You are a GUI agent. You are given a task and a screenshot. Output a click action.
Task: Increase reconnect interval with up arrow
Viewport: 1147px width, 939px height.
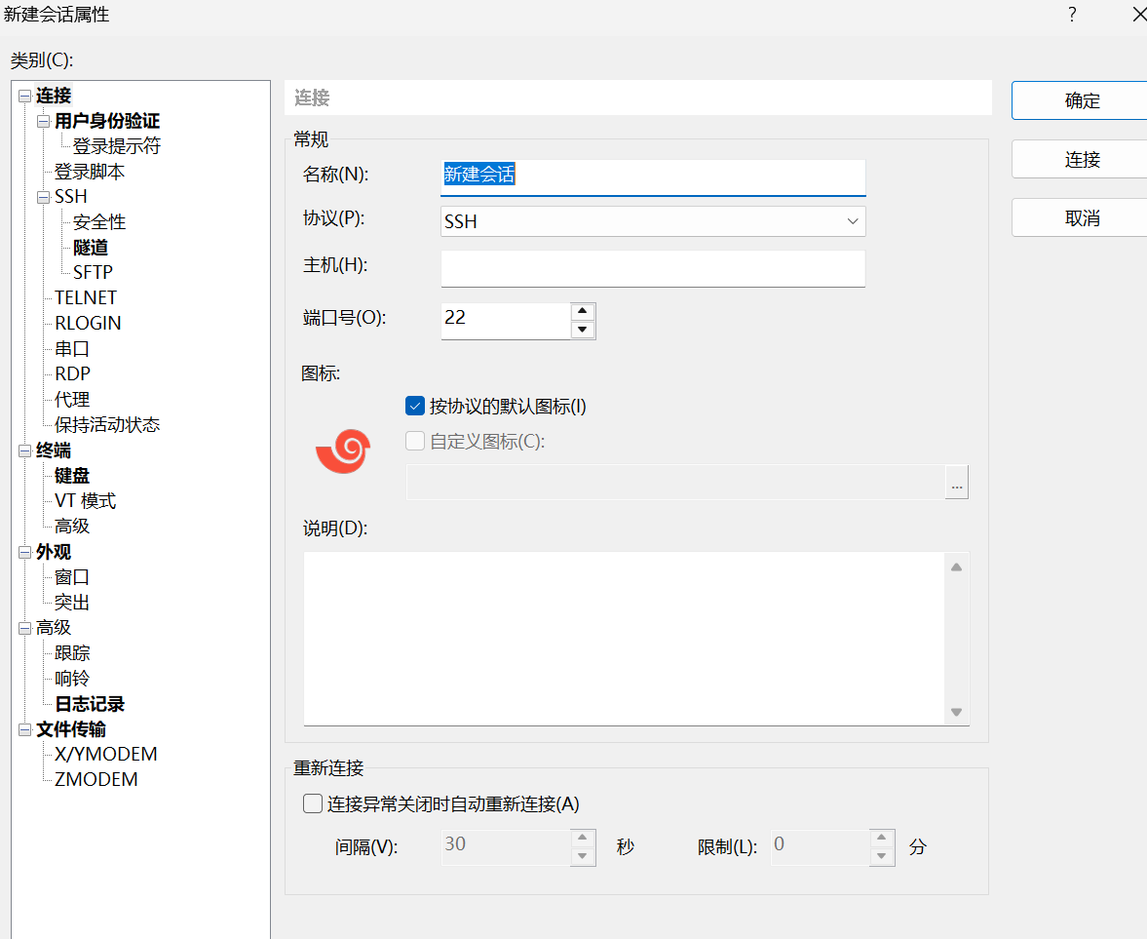pyautogui.click(x=583, y=838)
